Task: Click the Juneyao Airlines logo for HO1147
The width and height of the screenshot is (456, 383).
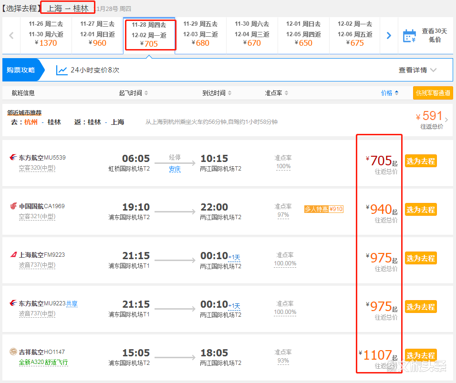Action: [13, 352]
